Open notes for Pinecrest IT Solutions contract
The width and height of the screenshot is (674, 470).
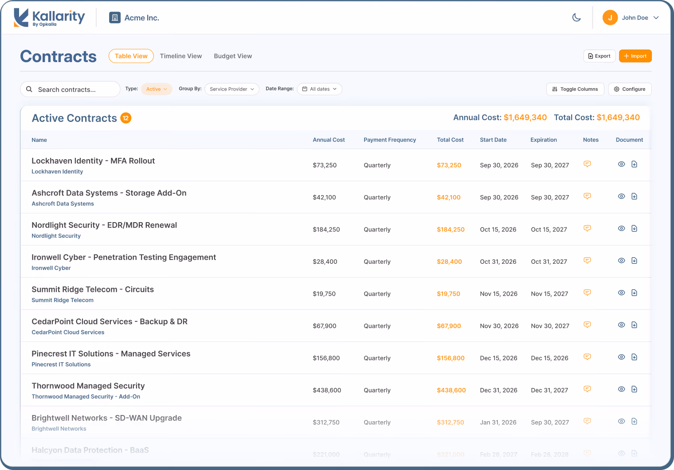(x=587, y=357)
